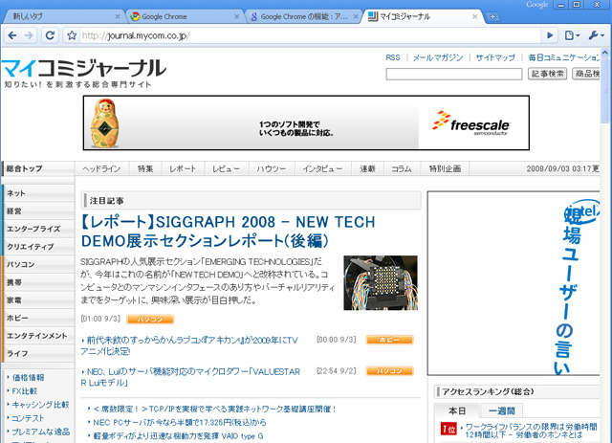The image size is (612, 443).
Task: Open the コンテスト sidebar link
Action: pyautogui.click(x=28, y=418)
